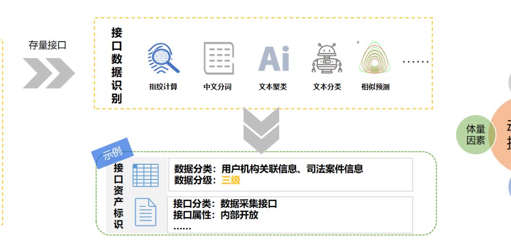511x244 pixels.
Task: Click the green 体量因素 circle
Action: [x=476, y=135]
